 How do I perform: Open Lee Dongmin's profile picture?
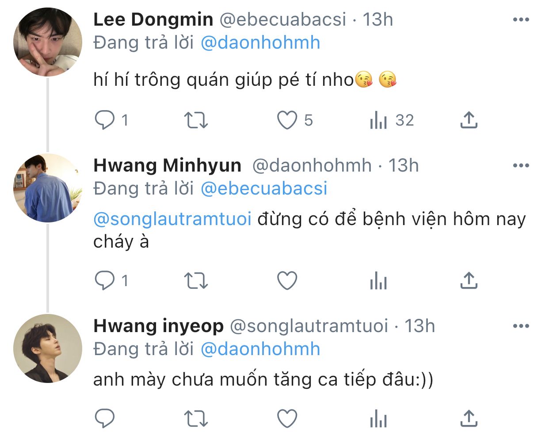[x=48, y=42]
